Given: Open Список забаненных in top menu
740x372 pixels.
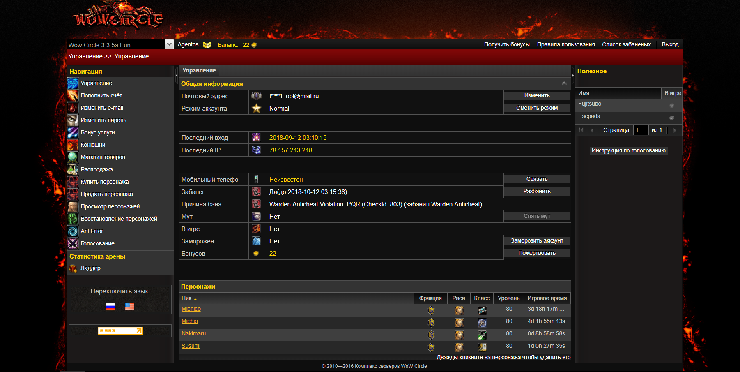Looking at the screenshot, I should 626,45.
